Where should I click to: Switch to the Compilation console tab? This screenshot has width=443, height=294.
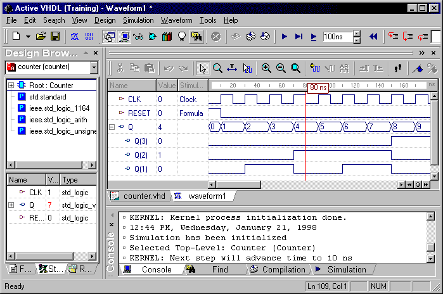pyautogui.click(x=278, y=269)
